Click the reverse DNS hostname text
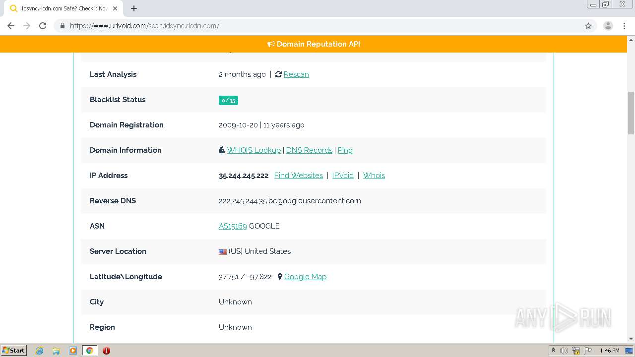This screenshot has width=635, height=357. 290,201
